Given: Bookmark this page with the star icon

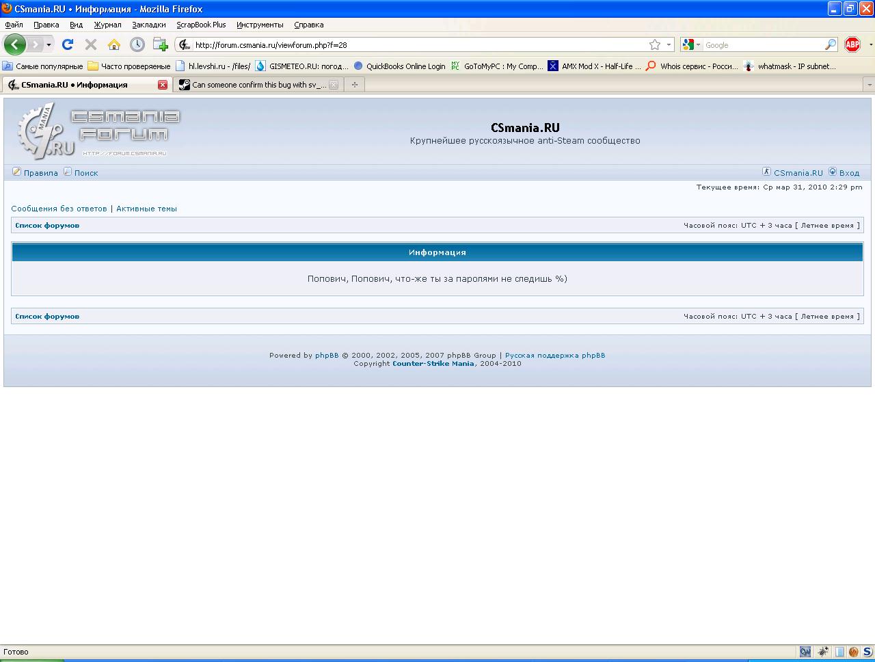Looking at the screenshot, I should click(655, 44).
